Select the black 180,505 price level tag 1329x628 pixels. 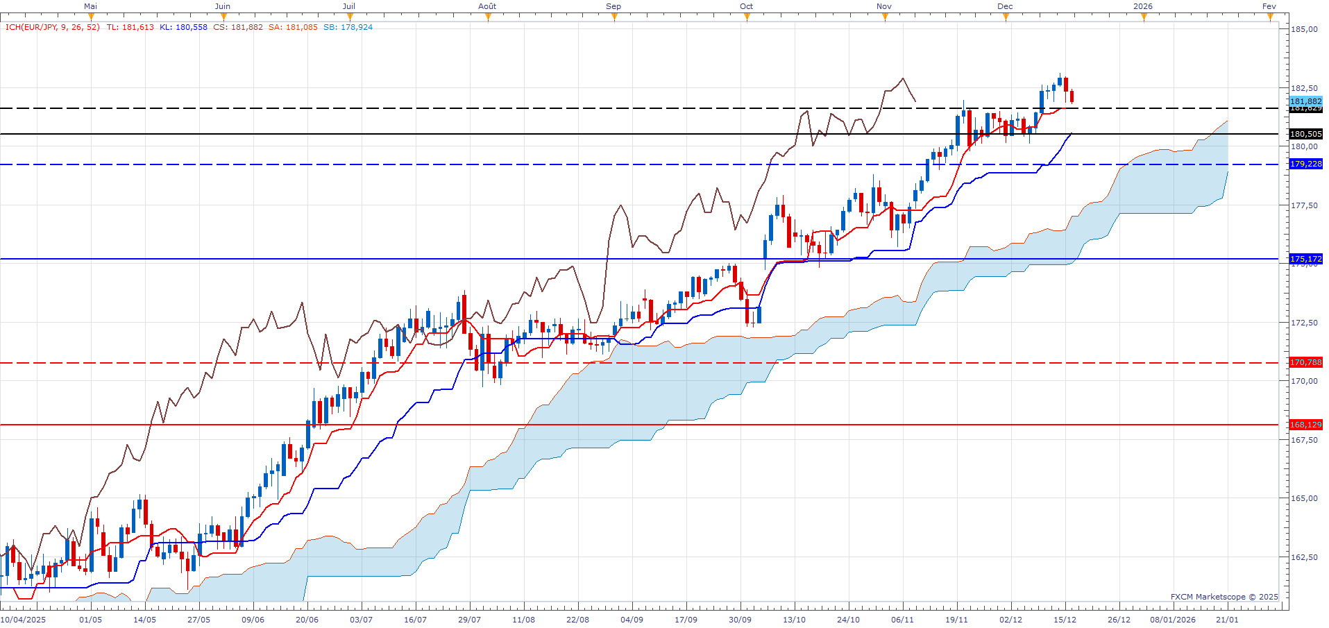(1305, 134)
